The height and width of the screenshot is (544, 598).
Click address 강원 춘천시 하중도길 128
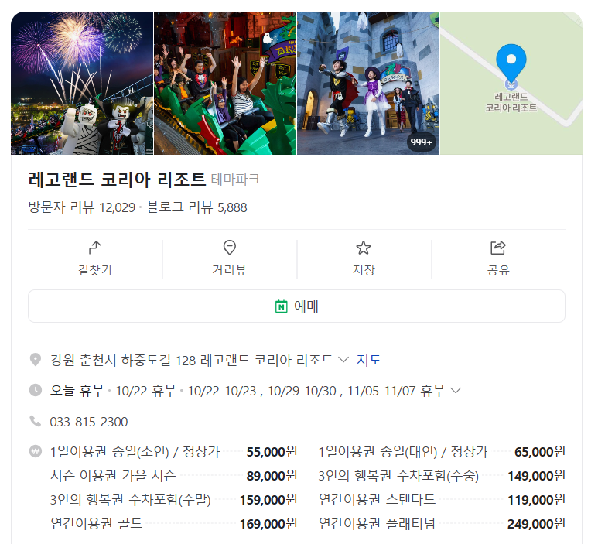pyautogui.click(x=123, y=360)
